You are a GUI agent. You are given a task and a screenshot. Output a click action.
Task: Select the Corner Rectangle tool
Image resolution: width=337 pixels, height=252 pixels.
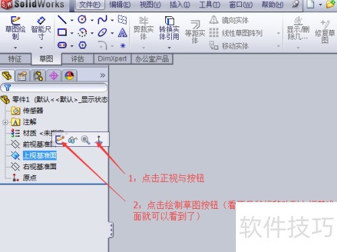point(62,32)
